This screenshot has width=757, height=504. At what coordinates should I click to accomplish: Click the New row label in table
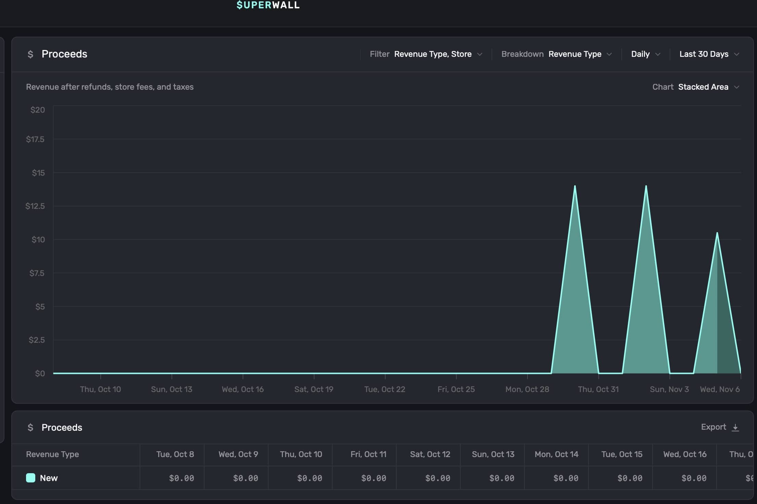click(x=49, y=478)
